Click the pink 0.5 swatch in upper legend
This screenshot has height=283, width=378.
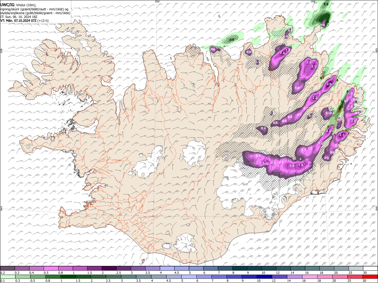click(x=51, y=268)
